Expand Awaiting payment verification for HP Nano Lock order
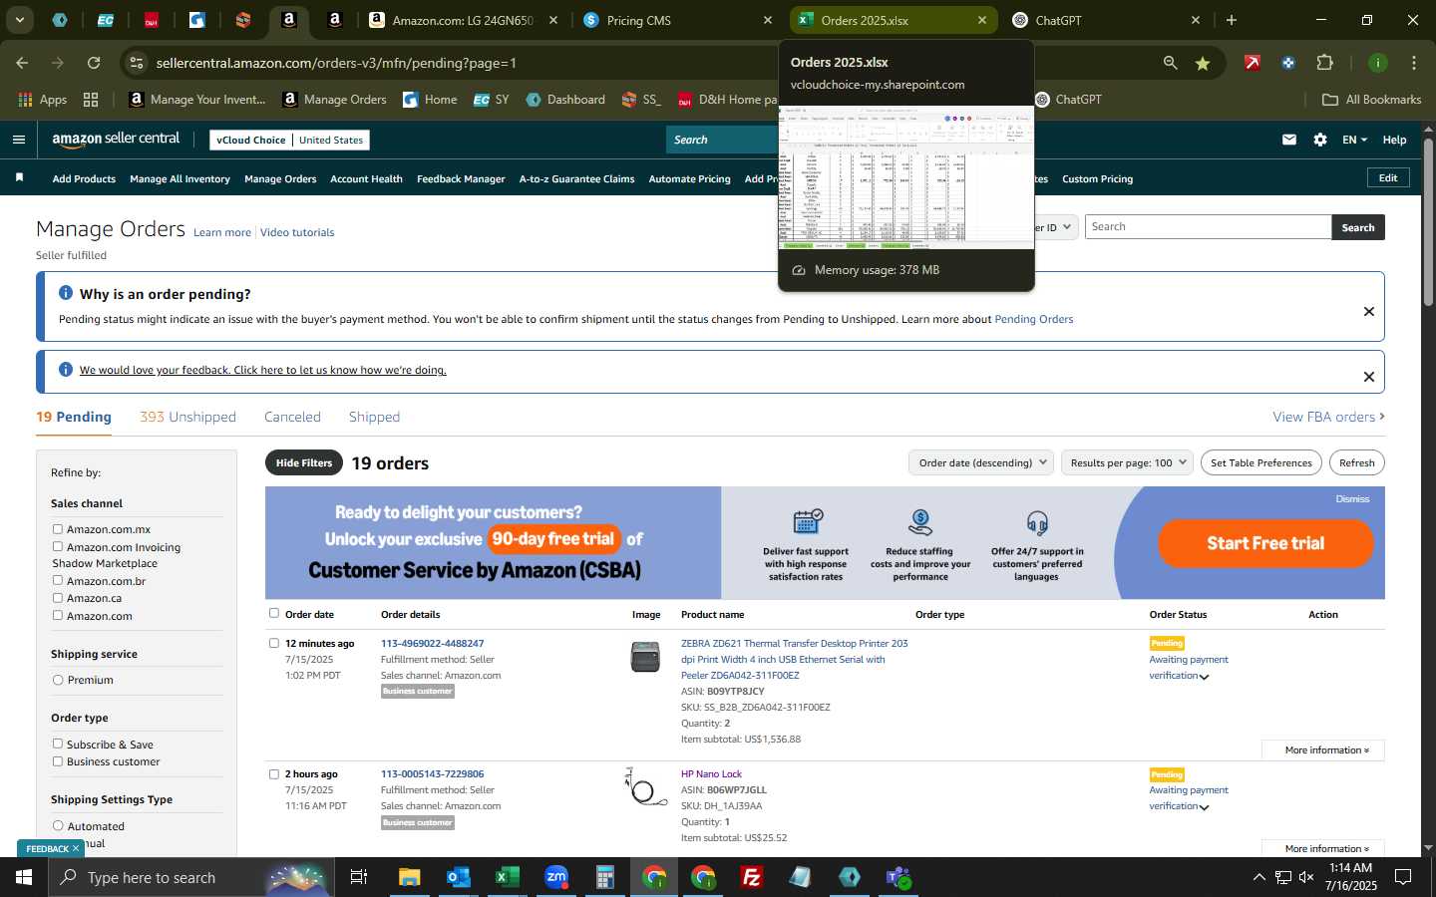 (1204, 807)
